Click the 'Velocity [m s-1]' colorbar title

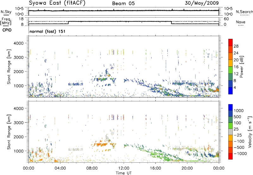click(x=250, y=132)
